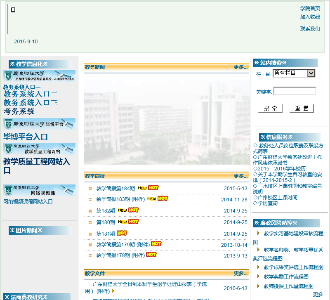Image resolution: width=330 pixels, height=300 pixels.
Task: Open 更多 in the 教务新闻 header
Action: 240,67
